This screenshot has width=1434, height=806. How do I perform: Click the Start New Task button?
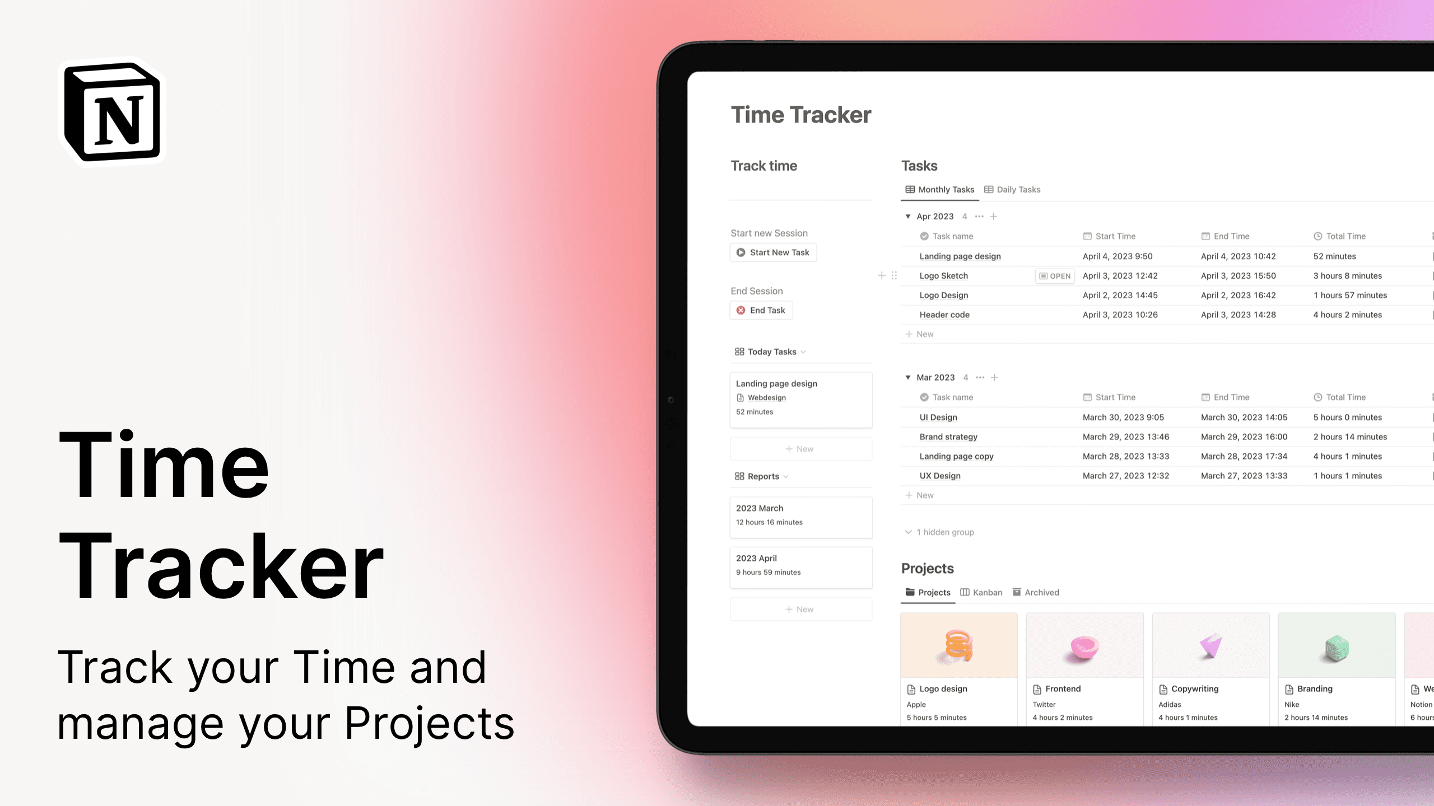(774, 252)
